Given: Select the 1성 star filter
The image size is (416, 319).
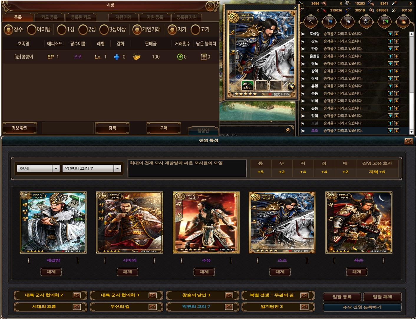Looking at the screenshot, I should click(x=62, y=29).
